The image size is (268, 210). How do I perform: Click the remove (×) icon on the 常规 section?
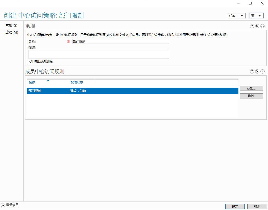pyautogui.click(x=257, y=26)
